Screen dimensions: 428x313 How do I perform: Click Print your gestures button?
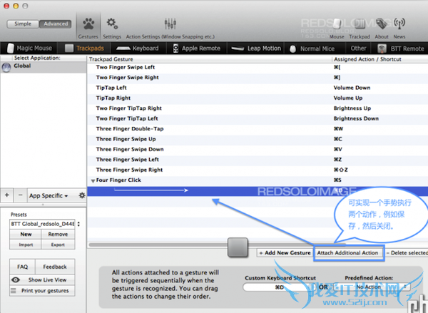coord(42,291)
